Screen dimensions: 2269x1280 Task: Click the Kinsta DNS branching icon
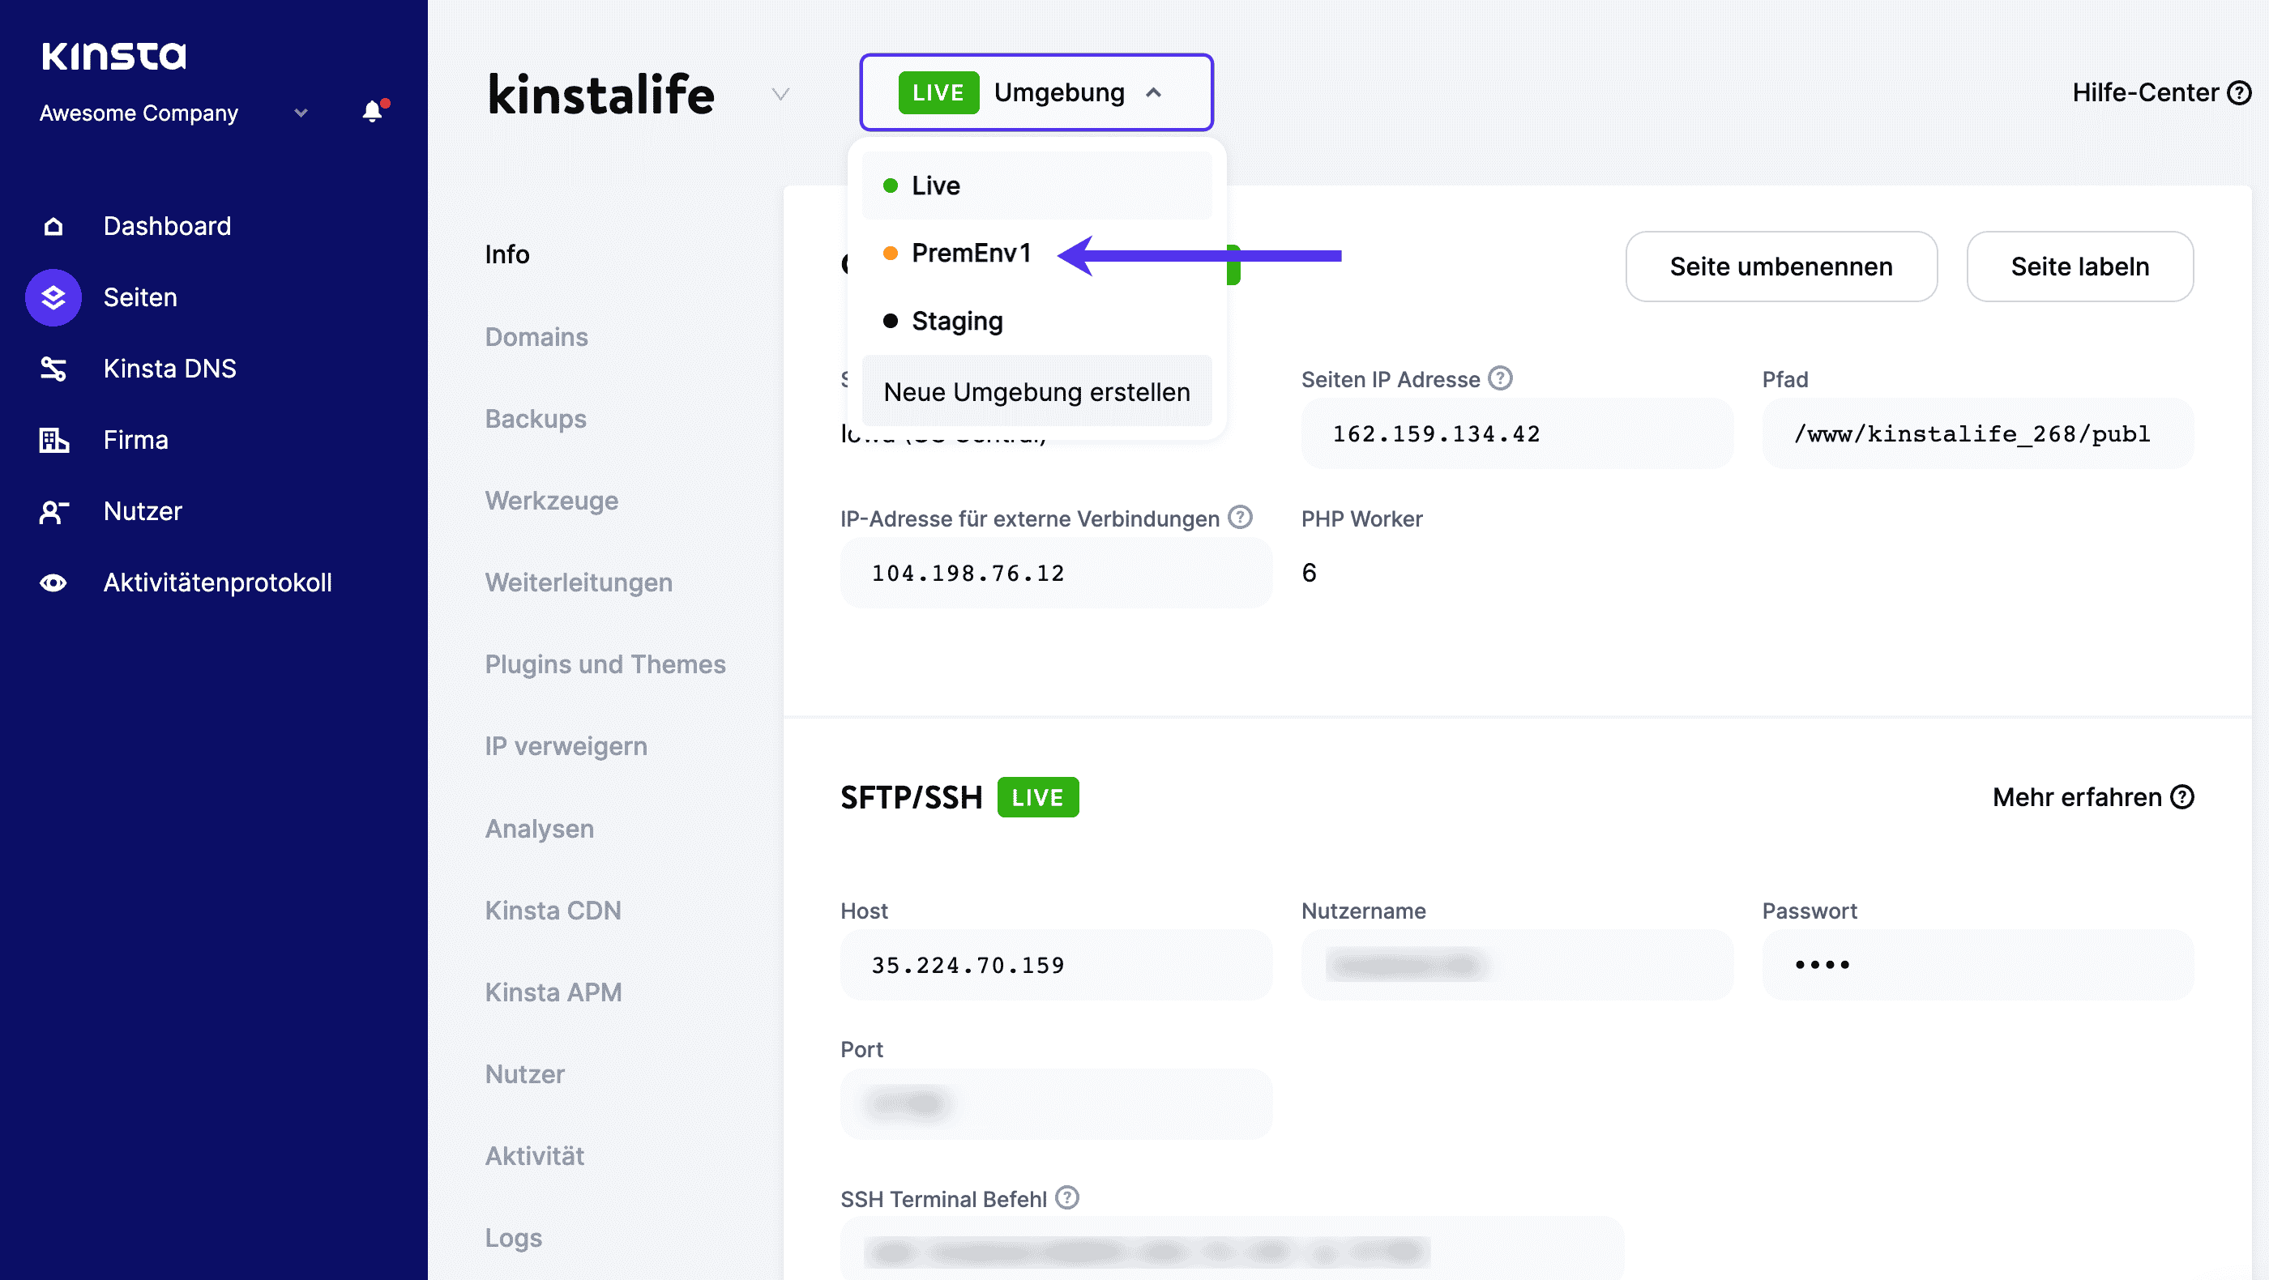click(x=53, y=369)
